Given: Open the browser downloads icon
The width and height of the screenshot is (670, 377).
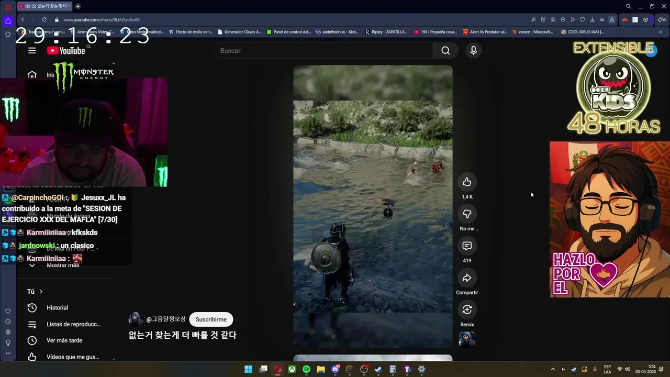Looking at the screenshot, I should (x=592, y=19).
